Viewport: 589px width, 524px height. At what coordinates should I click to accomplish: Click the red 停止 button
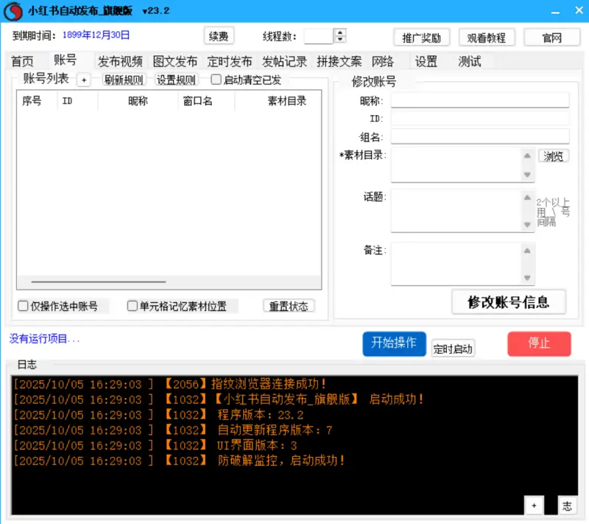click(x=539, y=343)
